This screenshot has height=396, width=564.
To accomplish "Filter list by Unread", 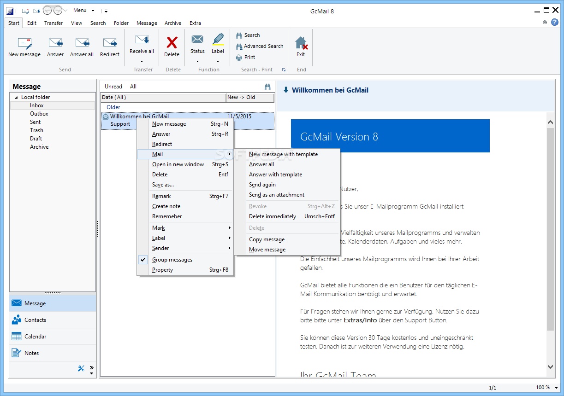I will [113, 87].
